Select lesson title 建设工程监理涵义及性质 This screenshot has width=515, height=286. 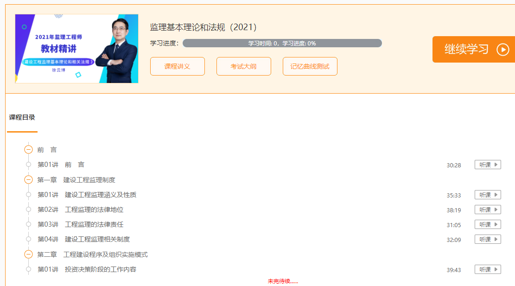click(x=101, y=195)
